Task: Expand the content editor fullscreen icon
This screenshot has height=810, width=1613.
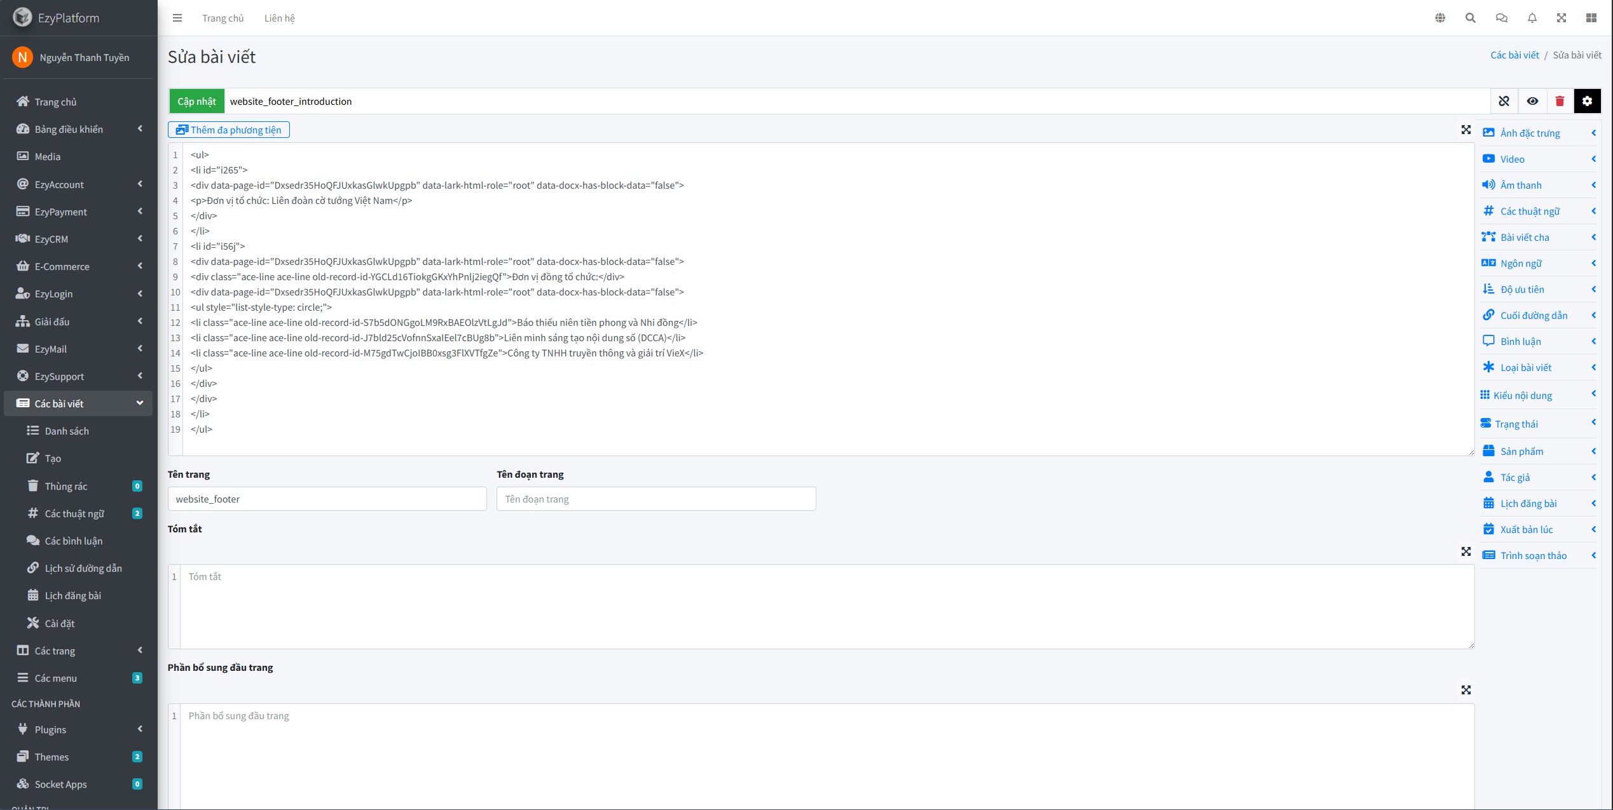Action: coord(1466,130)
